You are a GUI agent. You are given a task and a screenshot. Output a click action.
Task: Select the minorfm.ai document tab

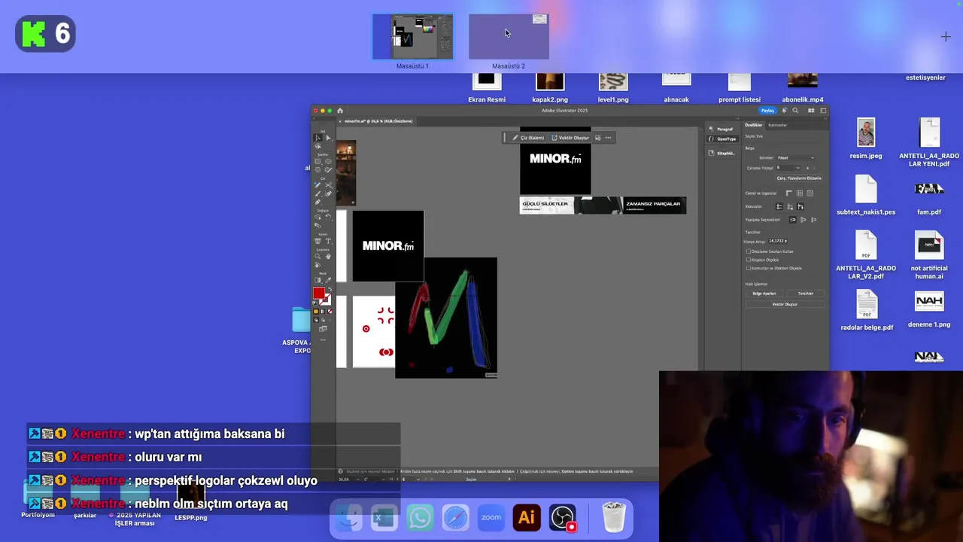pos(378,121)
